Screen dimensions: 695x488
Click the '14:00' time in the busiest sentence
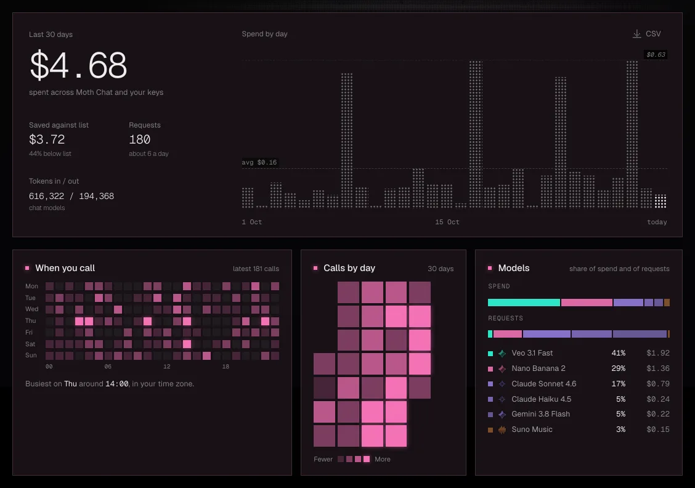tap(117, 384)
